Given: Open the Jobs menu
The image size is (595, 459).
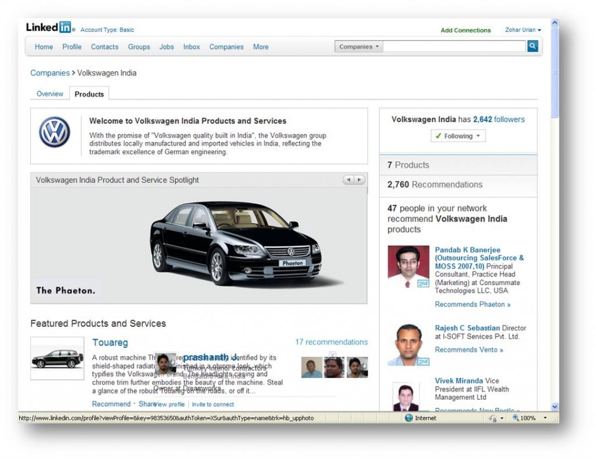Looking at the screenshot, I should pos(167,46).
